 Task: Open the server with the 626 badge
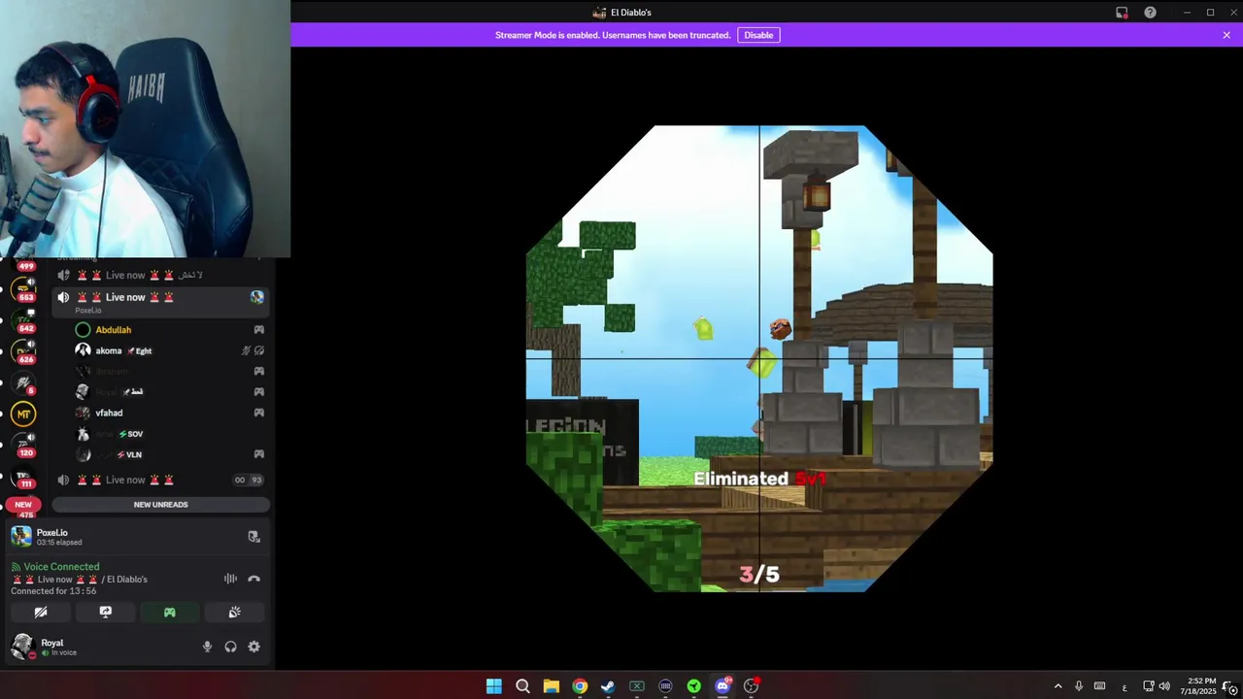(23, 351)
